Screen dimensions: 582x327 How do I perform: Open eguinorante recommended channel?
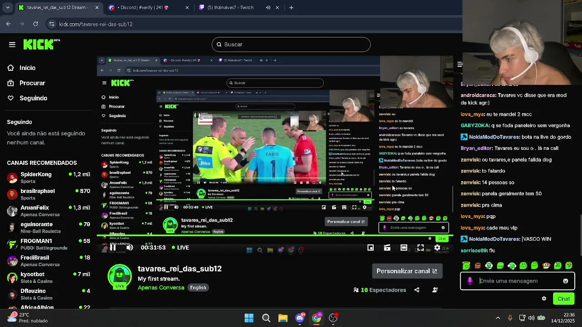49,228
